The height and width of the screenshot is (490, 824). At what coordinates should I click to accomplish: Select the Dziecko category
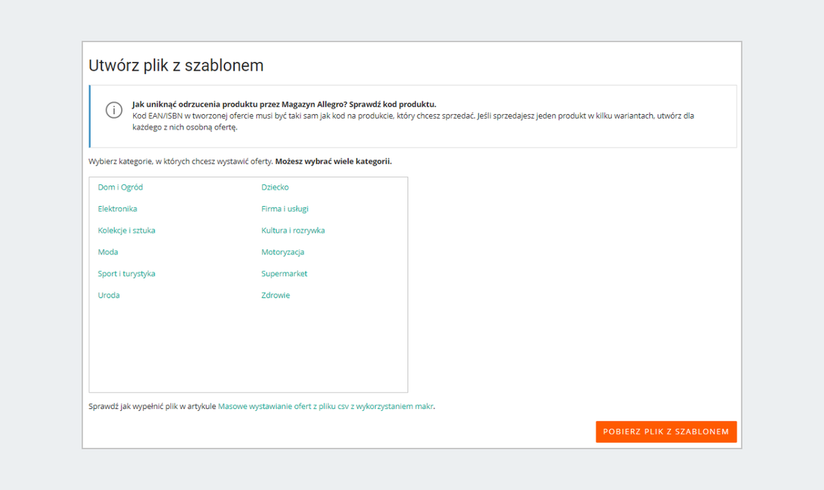click(x=275, y=187)
